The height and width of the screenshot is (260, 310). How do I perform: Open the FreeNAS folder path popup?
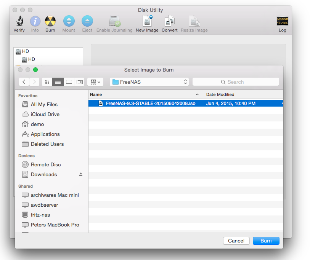[149, 82]
